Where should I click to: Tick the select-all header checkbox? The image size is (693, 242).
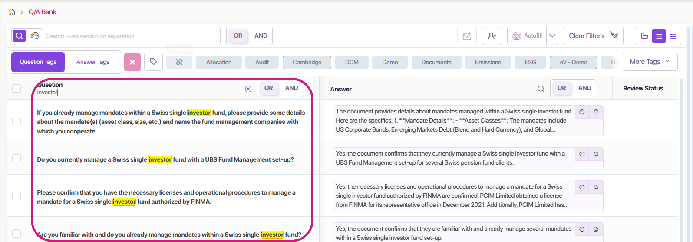point(16,88)
